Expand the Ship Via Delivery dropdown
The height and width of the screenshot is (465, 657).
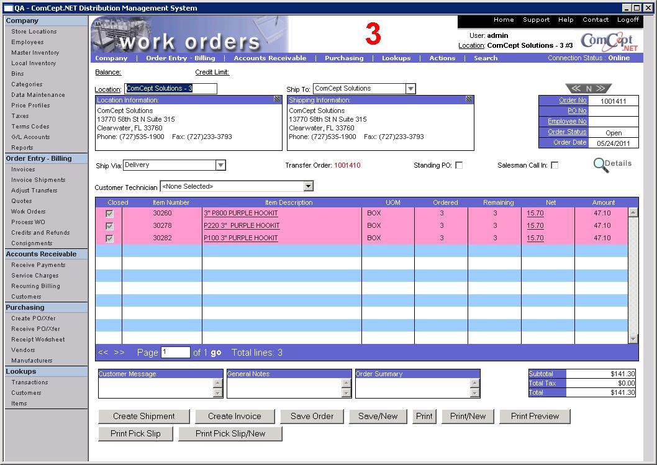220,165
